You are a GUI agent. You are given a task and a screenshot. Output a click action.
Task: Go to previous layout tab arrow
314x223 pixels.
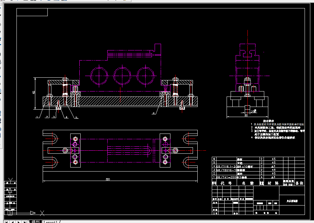(12, 222)
